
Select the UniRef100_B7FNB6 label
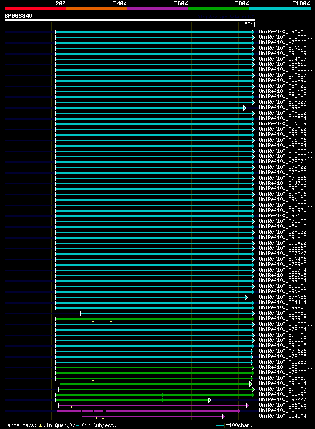click(283, 297)
